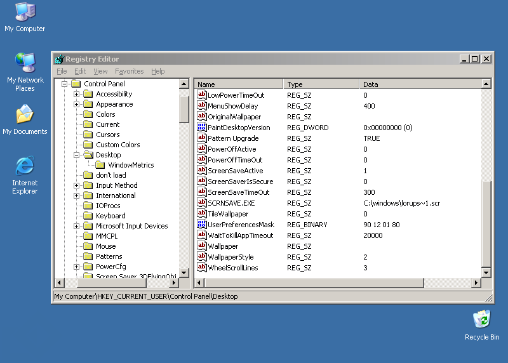Click the PowerOffActive value icon

pyautogui.click(x=201, y=149)
